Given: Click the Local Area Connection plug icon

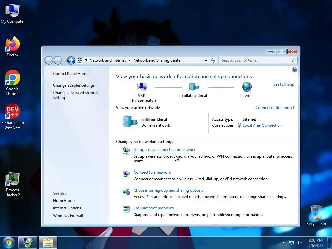Looking at the screenshot, I should coord(239,125).
